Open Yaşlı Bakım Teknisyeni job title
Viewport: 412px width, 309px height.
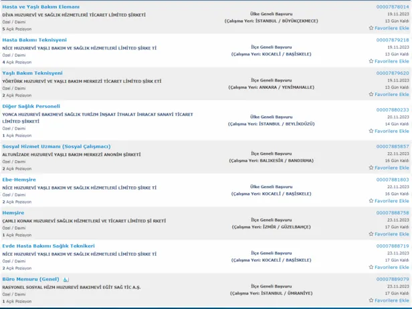[32, 73]
